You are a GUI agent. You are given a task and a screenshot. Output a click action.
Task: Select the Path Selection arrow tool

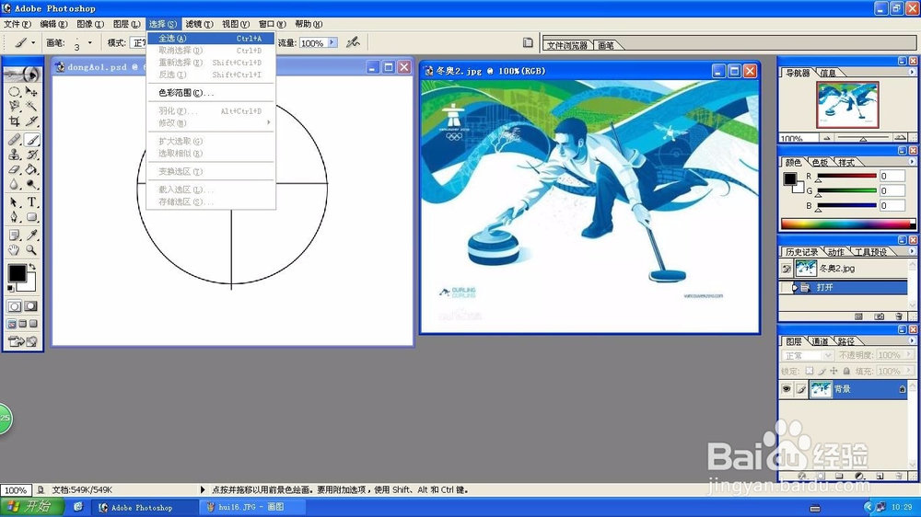coord(14,202)
